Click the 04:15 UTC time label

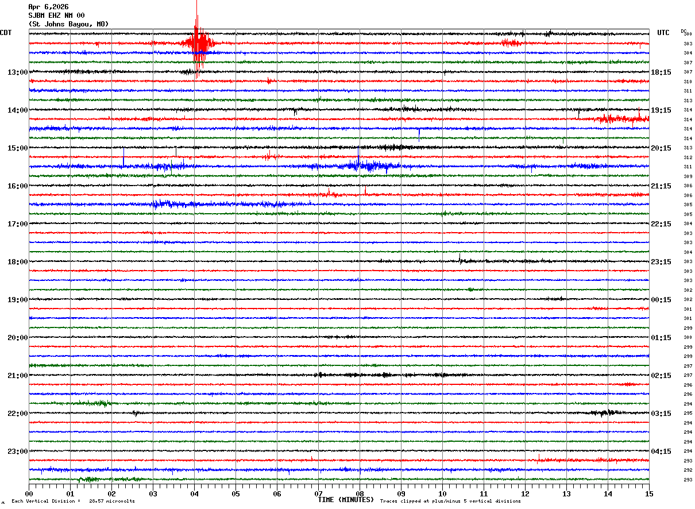[x=661, y=452]
